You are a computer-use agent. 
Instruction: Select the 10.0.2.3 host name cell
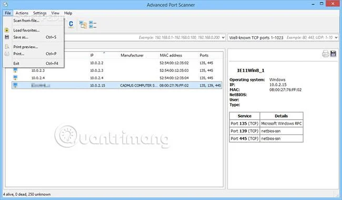(x=38, y=70)
